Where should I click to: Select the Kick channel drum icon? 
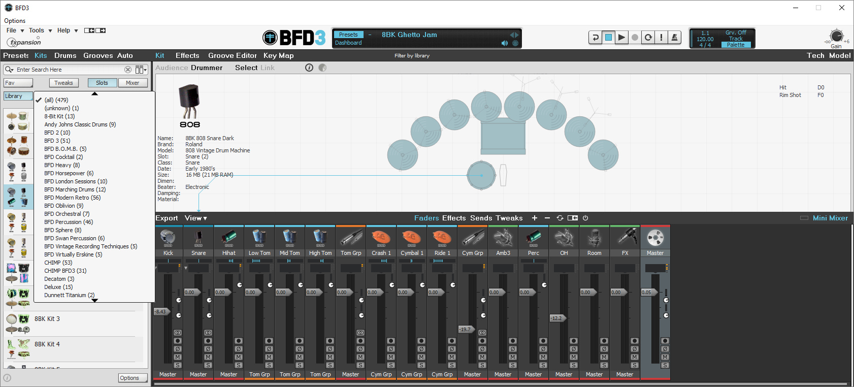(168, 238)
